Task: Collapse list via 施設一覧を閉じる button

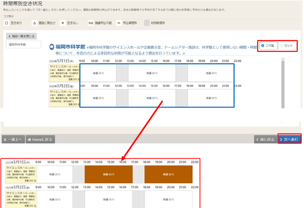Action: [x=21, y=36]
